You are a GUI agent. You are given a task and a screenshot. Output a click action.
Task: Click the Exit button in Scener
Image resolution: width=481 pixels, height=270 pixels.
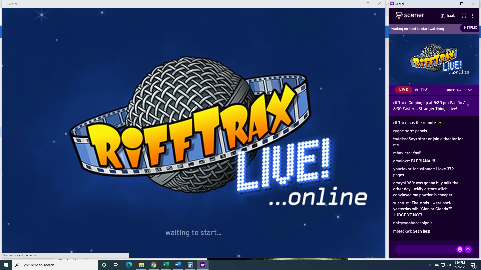pos(448,16)
